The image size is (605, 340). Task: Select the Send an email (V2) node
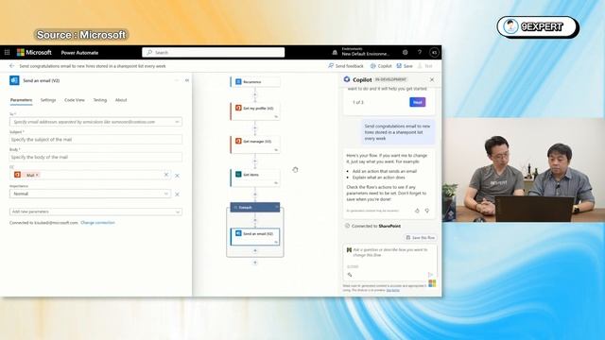tap(255, 237)
